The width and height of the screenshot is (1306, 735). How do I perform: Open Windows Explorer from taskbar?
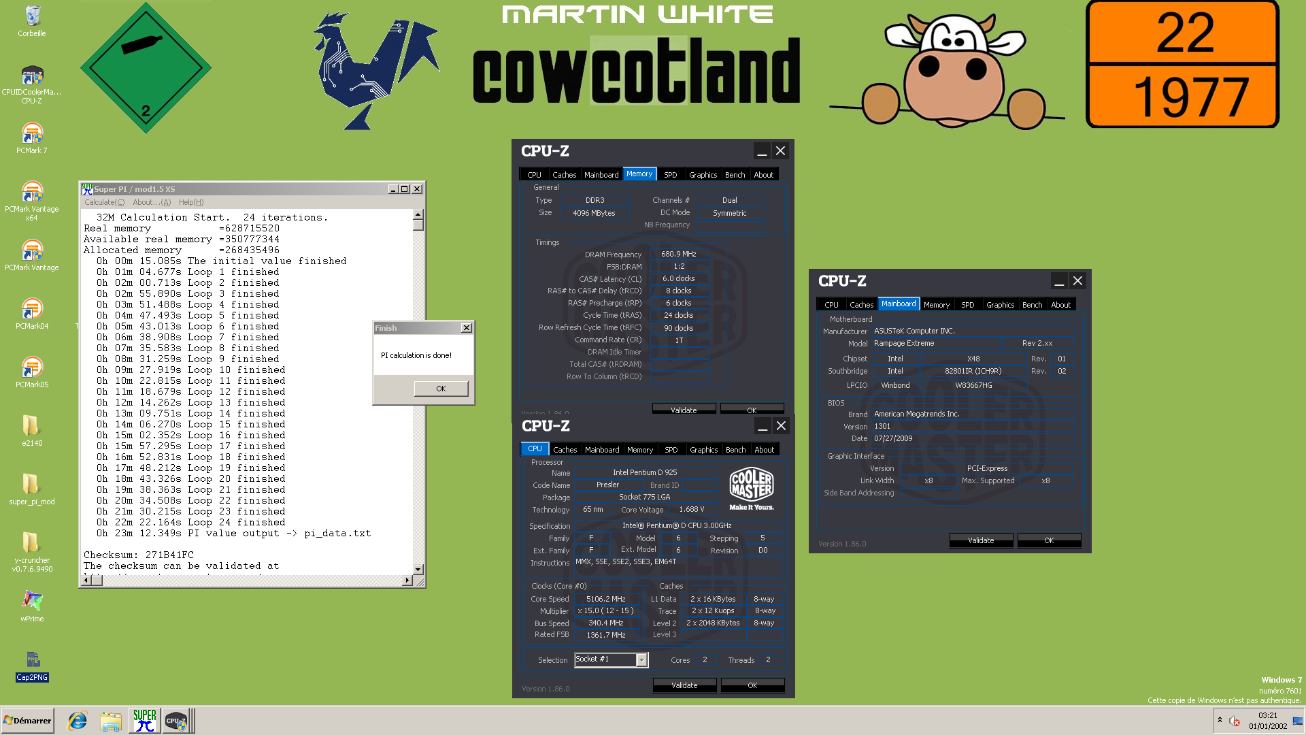pos(111,721)
